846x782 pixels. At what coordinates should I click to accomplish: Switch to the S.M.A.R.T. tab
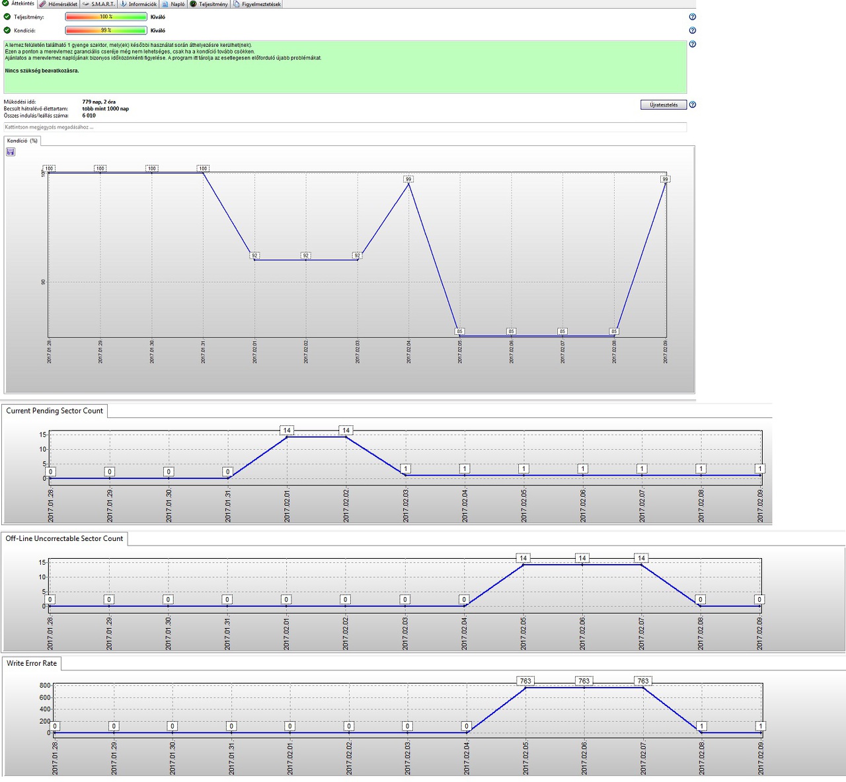coord(99,4)
